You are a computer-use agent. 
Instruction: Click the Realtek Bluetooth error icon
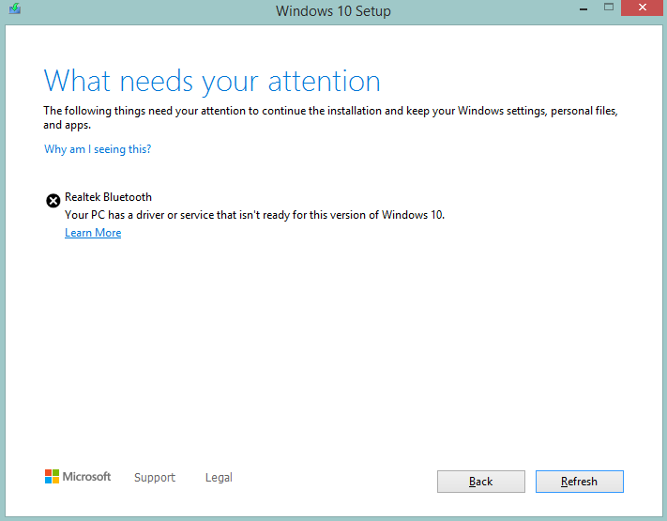click(x=53, y=201)
